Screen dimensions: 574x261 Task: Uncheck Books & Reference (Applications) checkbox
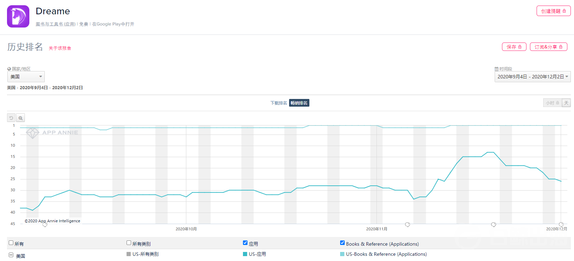[x=343, y=243]
